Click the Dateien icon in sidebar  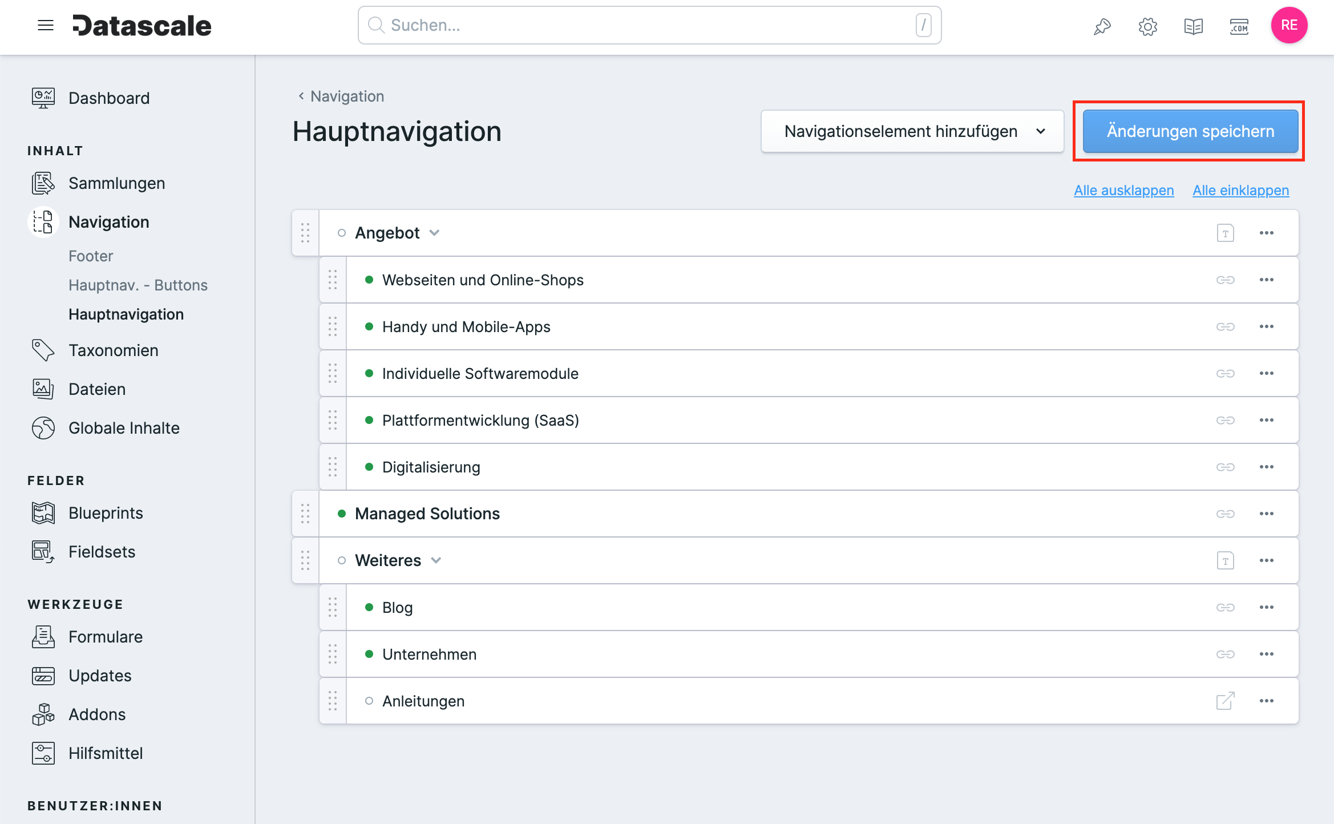coord(42,390)
